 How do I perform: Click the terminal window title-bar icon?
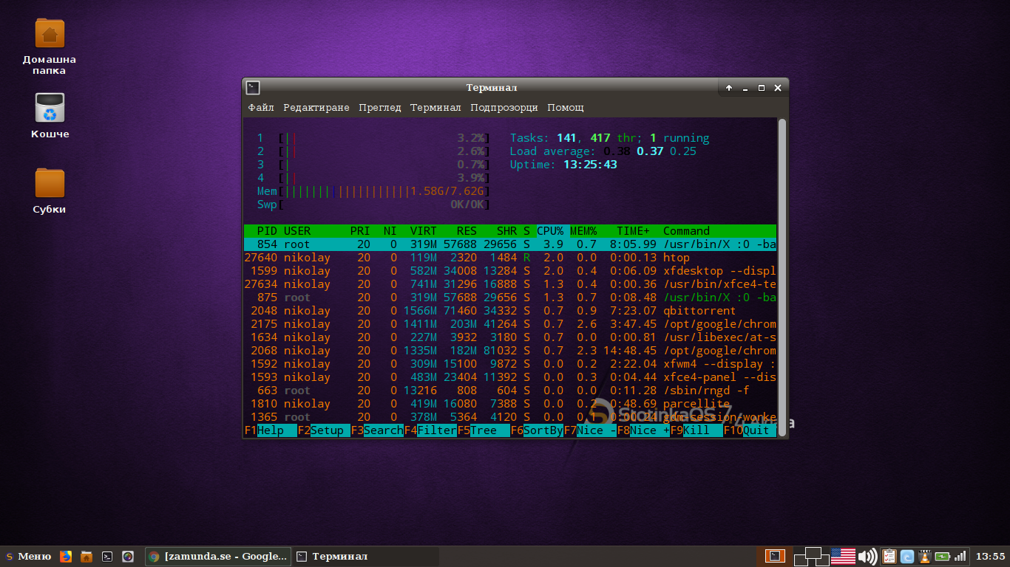click(253, 88)
